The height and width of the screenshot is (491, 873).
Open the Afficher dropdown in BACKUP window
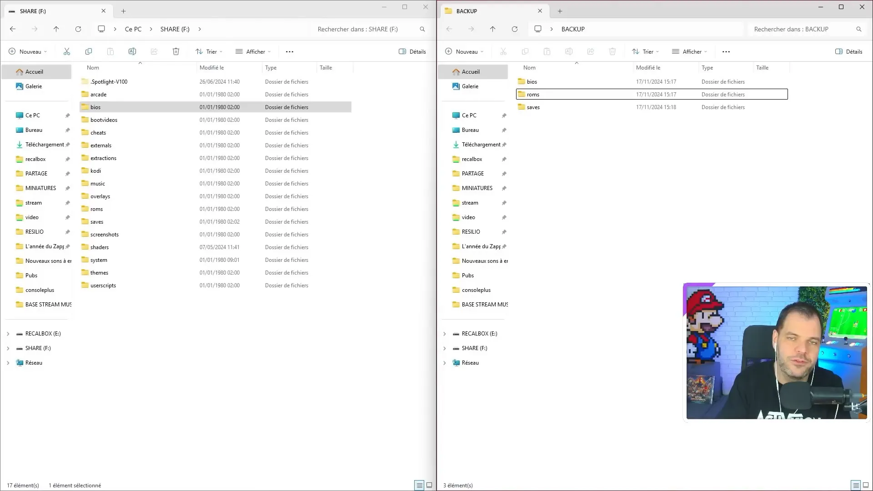(690, 51)
